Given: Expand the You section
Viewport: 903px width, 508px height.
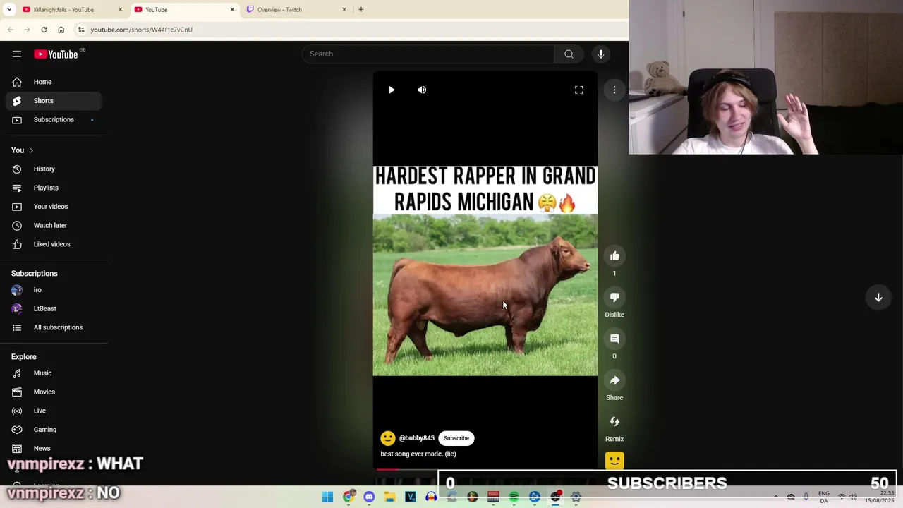Looking at the screenshot, I should 23,150.
